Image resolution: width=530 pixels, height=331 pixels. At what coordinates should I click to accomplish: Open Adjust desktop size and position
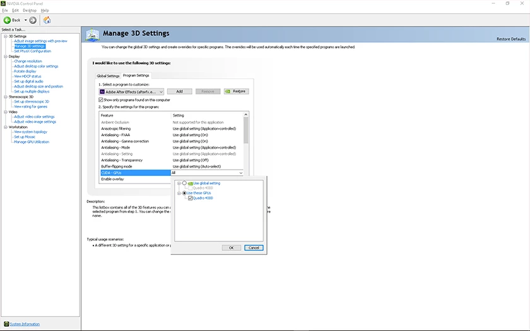coord(38,86)
